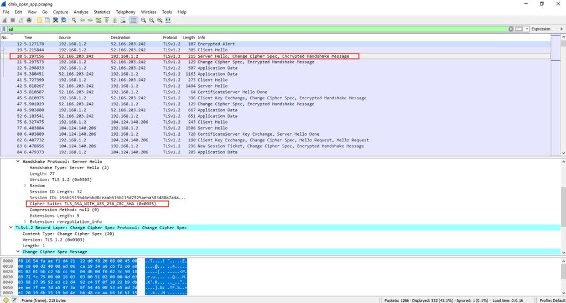Image resolution: width=566 pixels, height=303 pixels.
Task: Reset packet text to normal size
Action: (x=160, y=20)
